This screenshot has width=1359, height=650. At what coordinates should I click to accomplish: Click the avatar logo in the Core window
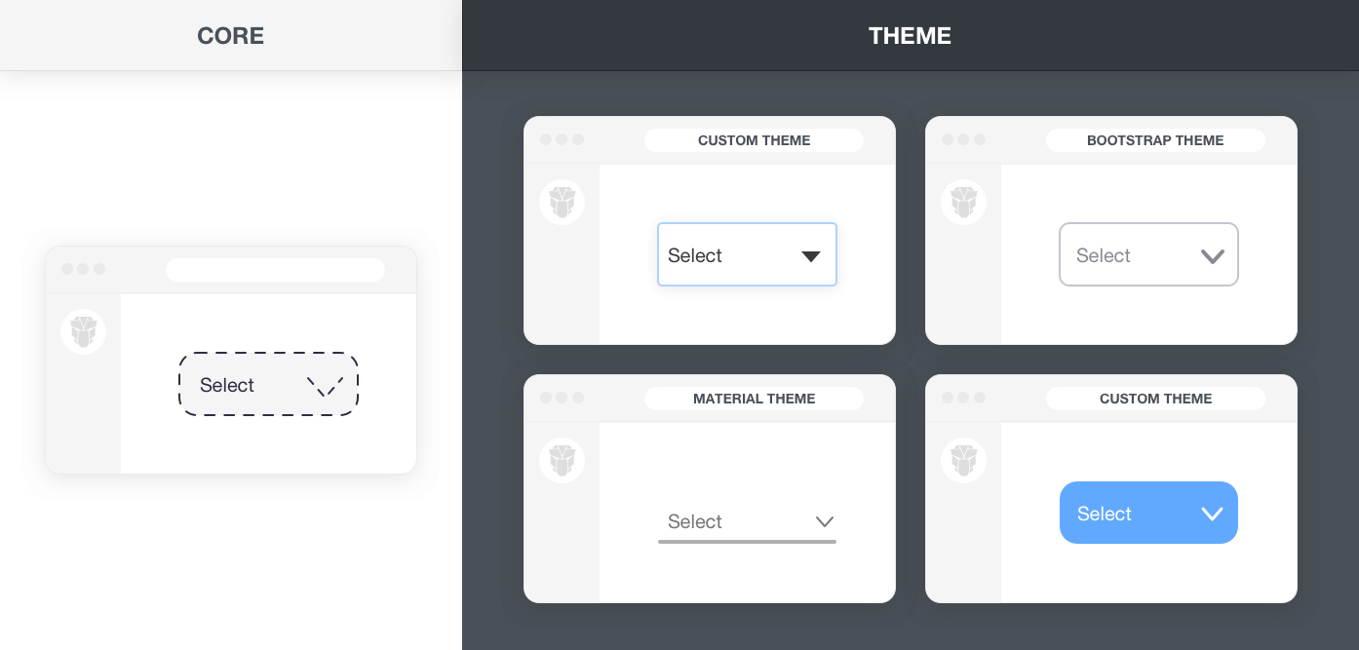click(x=84, y=331)
